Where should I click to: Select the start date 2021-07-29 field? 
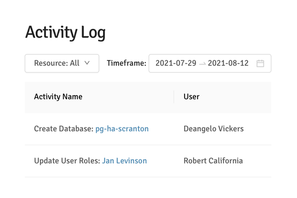176,63
